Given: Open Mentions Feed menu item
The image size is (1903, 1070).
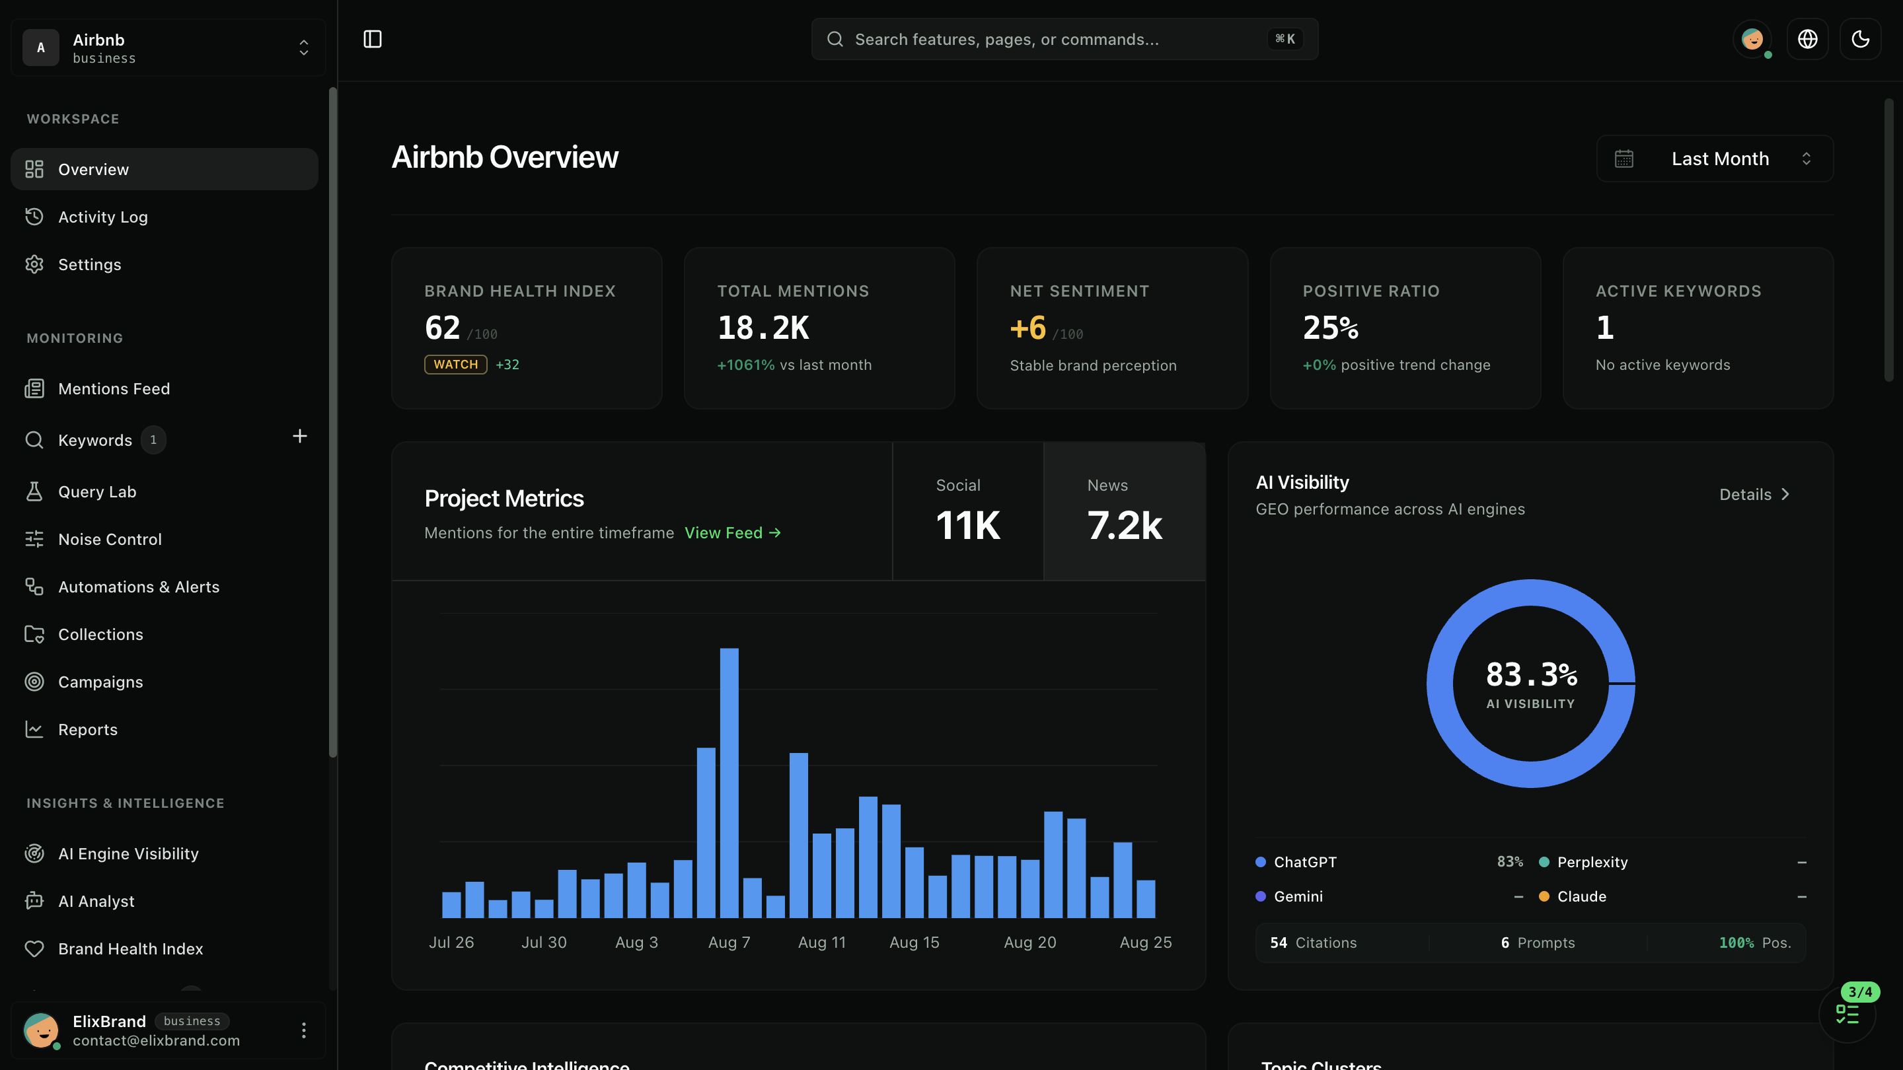Looking at the screenshot, I should point(164,388).
